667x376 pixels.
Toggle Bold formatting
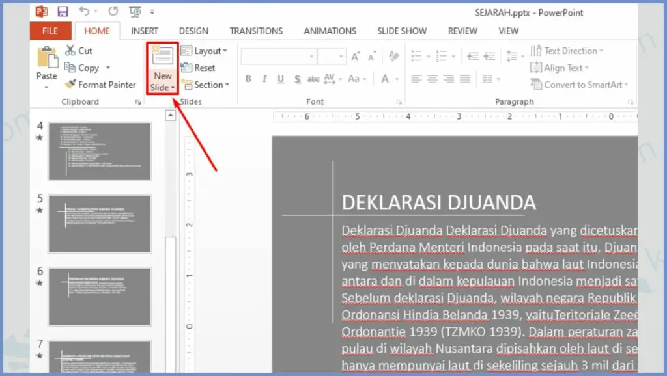tap(248, 79)
